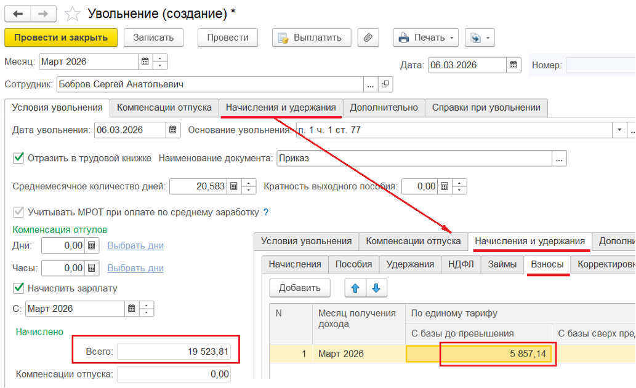The height and width of the screenshot is (388, 636).
Task: Open employee card icon next to Сотрудник
Action: [385, 84]
